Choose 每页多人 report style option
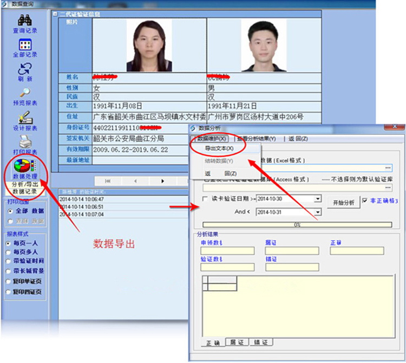406x363 pixels. pyautogui.click(x=10, y=252)
